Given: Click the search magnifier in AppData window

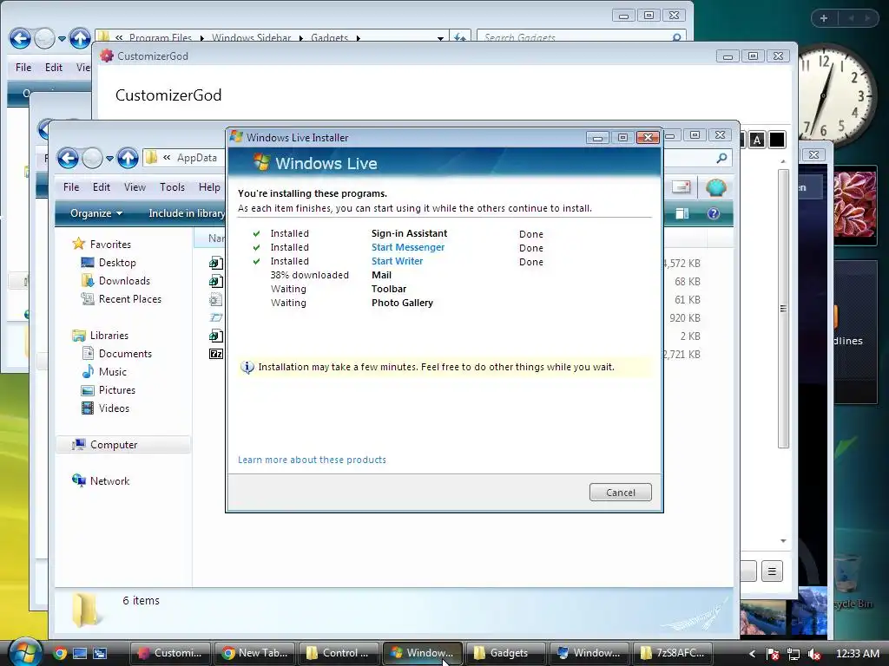Looking at the screenshot, I should point(721,158).
